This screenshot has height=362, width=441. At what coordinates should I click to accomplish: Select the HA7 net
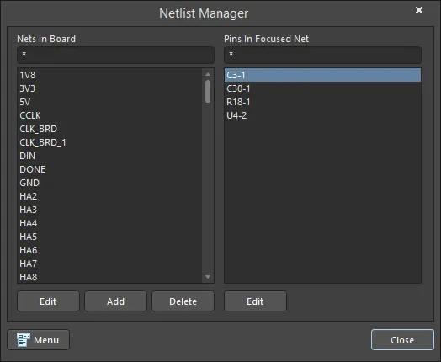pyautogui.click(x=109, y=264)
